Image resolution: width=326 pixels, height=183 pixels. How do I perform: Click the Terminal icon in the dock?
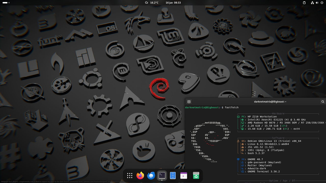pyautogui.click(x=162, y=175)
